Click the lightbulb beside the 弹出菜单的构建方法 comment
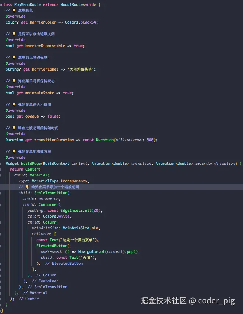The width and height of the screenshot is (243, 314). (14, 151)
